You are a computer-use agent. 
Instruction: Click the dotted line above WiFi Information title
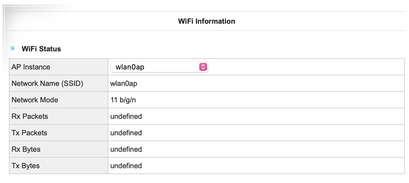click(206, 12)
